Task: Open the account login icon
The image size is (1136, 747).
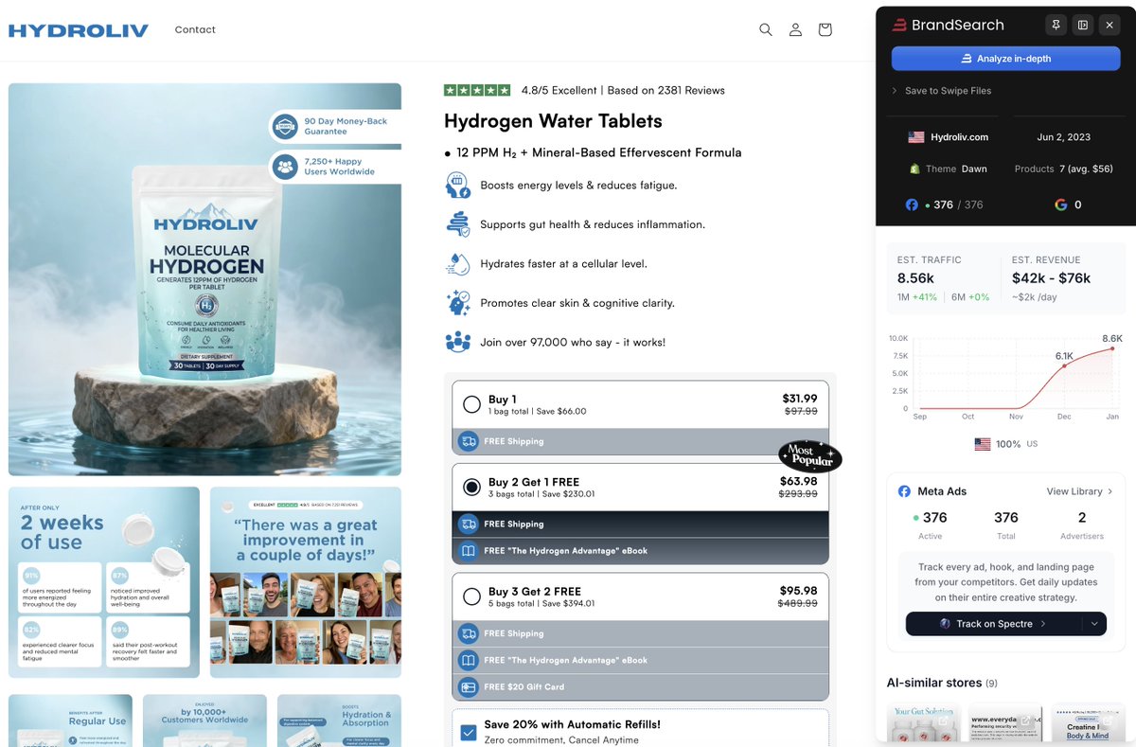Action: click(795, 29)
